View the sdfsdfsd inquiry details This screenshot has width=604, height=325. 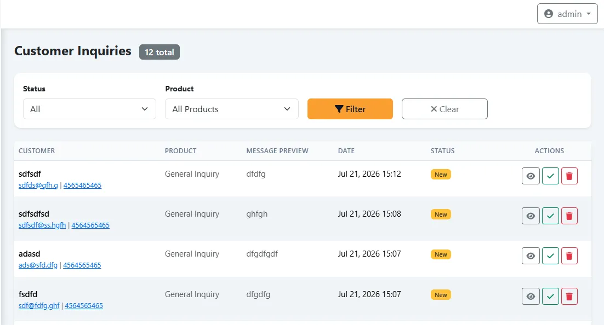pos(531,216)
